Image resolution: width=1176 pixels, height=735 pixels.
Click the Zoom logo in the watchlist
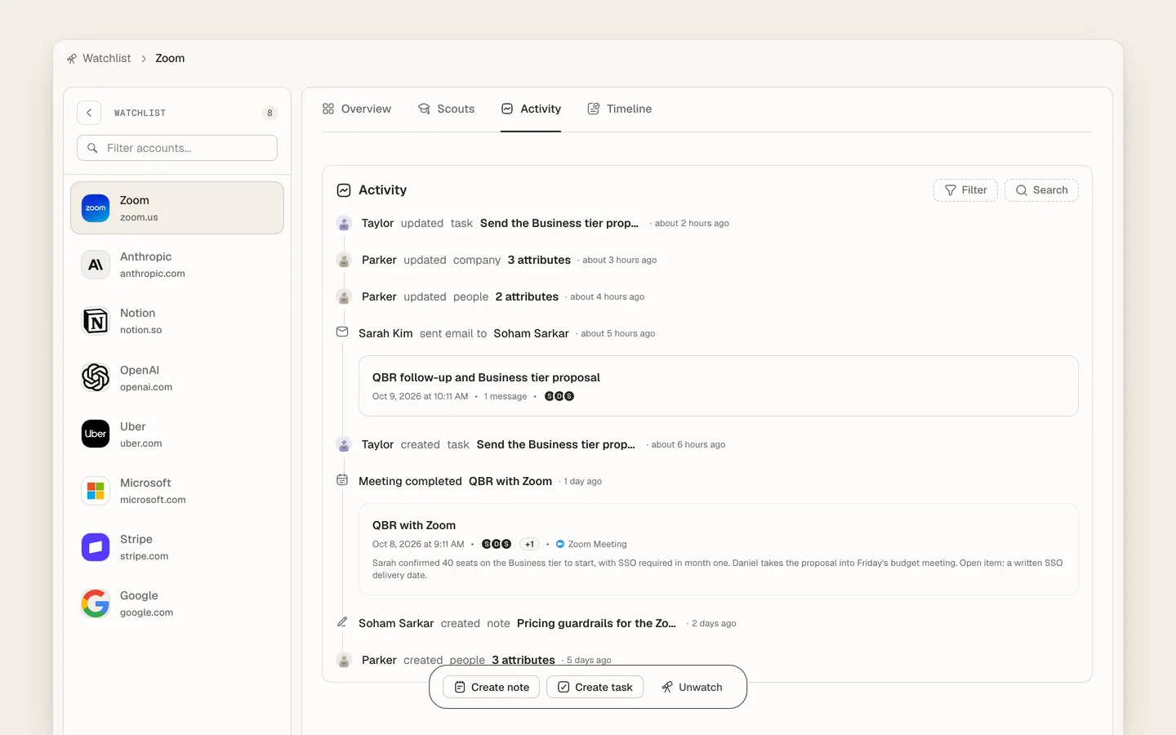pyautogui.click(x=96, y=208)
